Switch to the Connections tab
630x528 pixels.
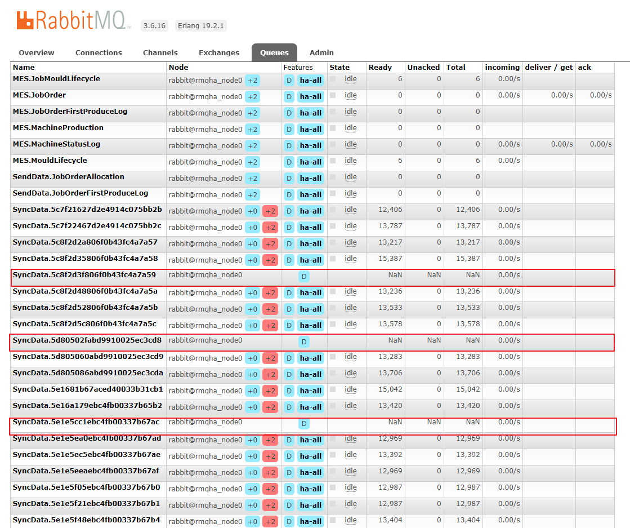pyautogui.click(x=99, y=52)
